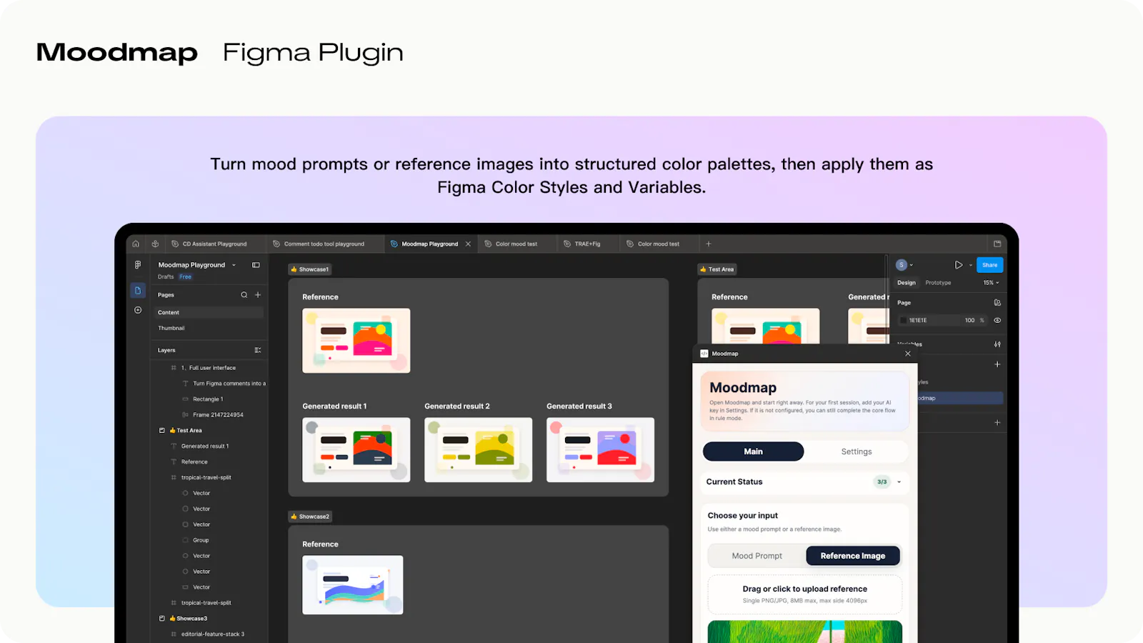Open Figma home via the house icon
1143x643 pixels.
(x=136, y=244)
